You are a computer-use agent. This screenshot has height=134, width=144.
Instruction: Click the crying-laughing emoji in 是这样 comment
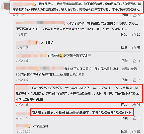tap(61, 55)
